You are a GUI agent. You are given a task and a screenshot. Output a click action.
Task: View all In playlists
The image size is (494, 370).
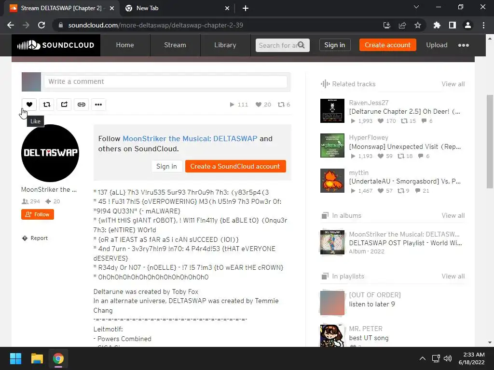point(453,276)
